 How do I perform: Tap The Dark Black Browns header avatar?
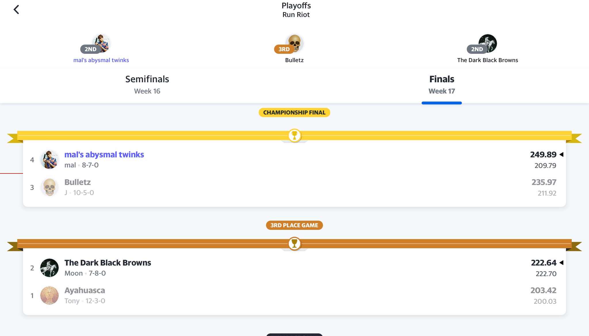point(487,43)
